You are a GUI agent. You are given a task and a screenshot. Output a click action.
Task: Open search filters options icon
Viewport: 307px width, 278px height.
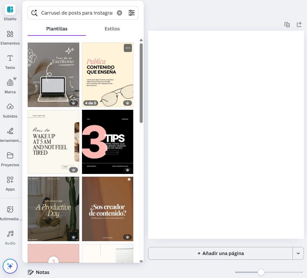click(x=132, y=13)
